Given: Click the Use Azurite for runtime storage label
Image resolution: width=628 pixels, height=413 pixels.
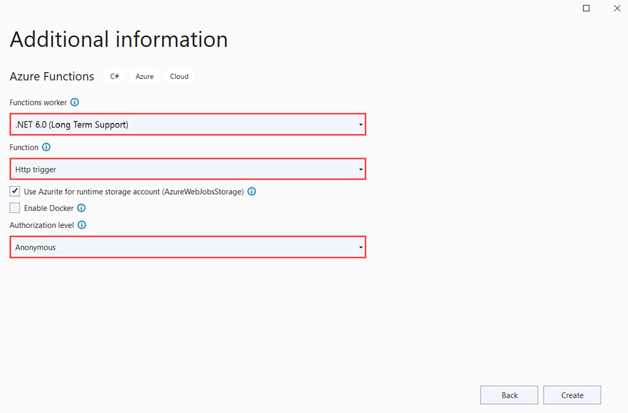Looking at the screenshot, I should 133,192.
